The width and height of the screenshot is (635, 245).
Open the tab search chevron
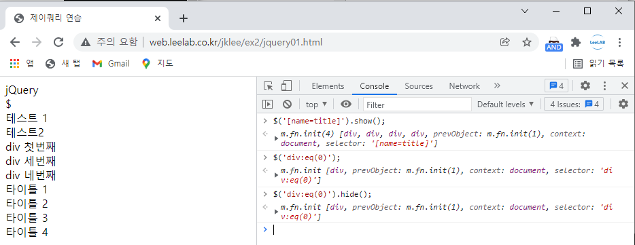point(525,11)
